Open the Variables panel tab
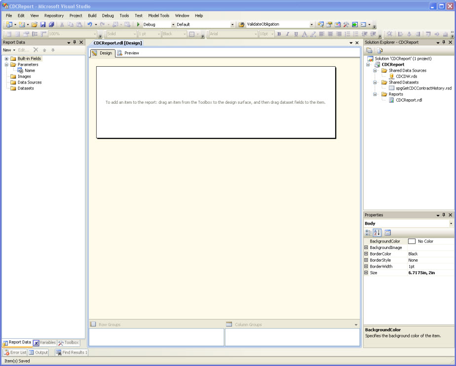 pos(44,342)
